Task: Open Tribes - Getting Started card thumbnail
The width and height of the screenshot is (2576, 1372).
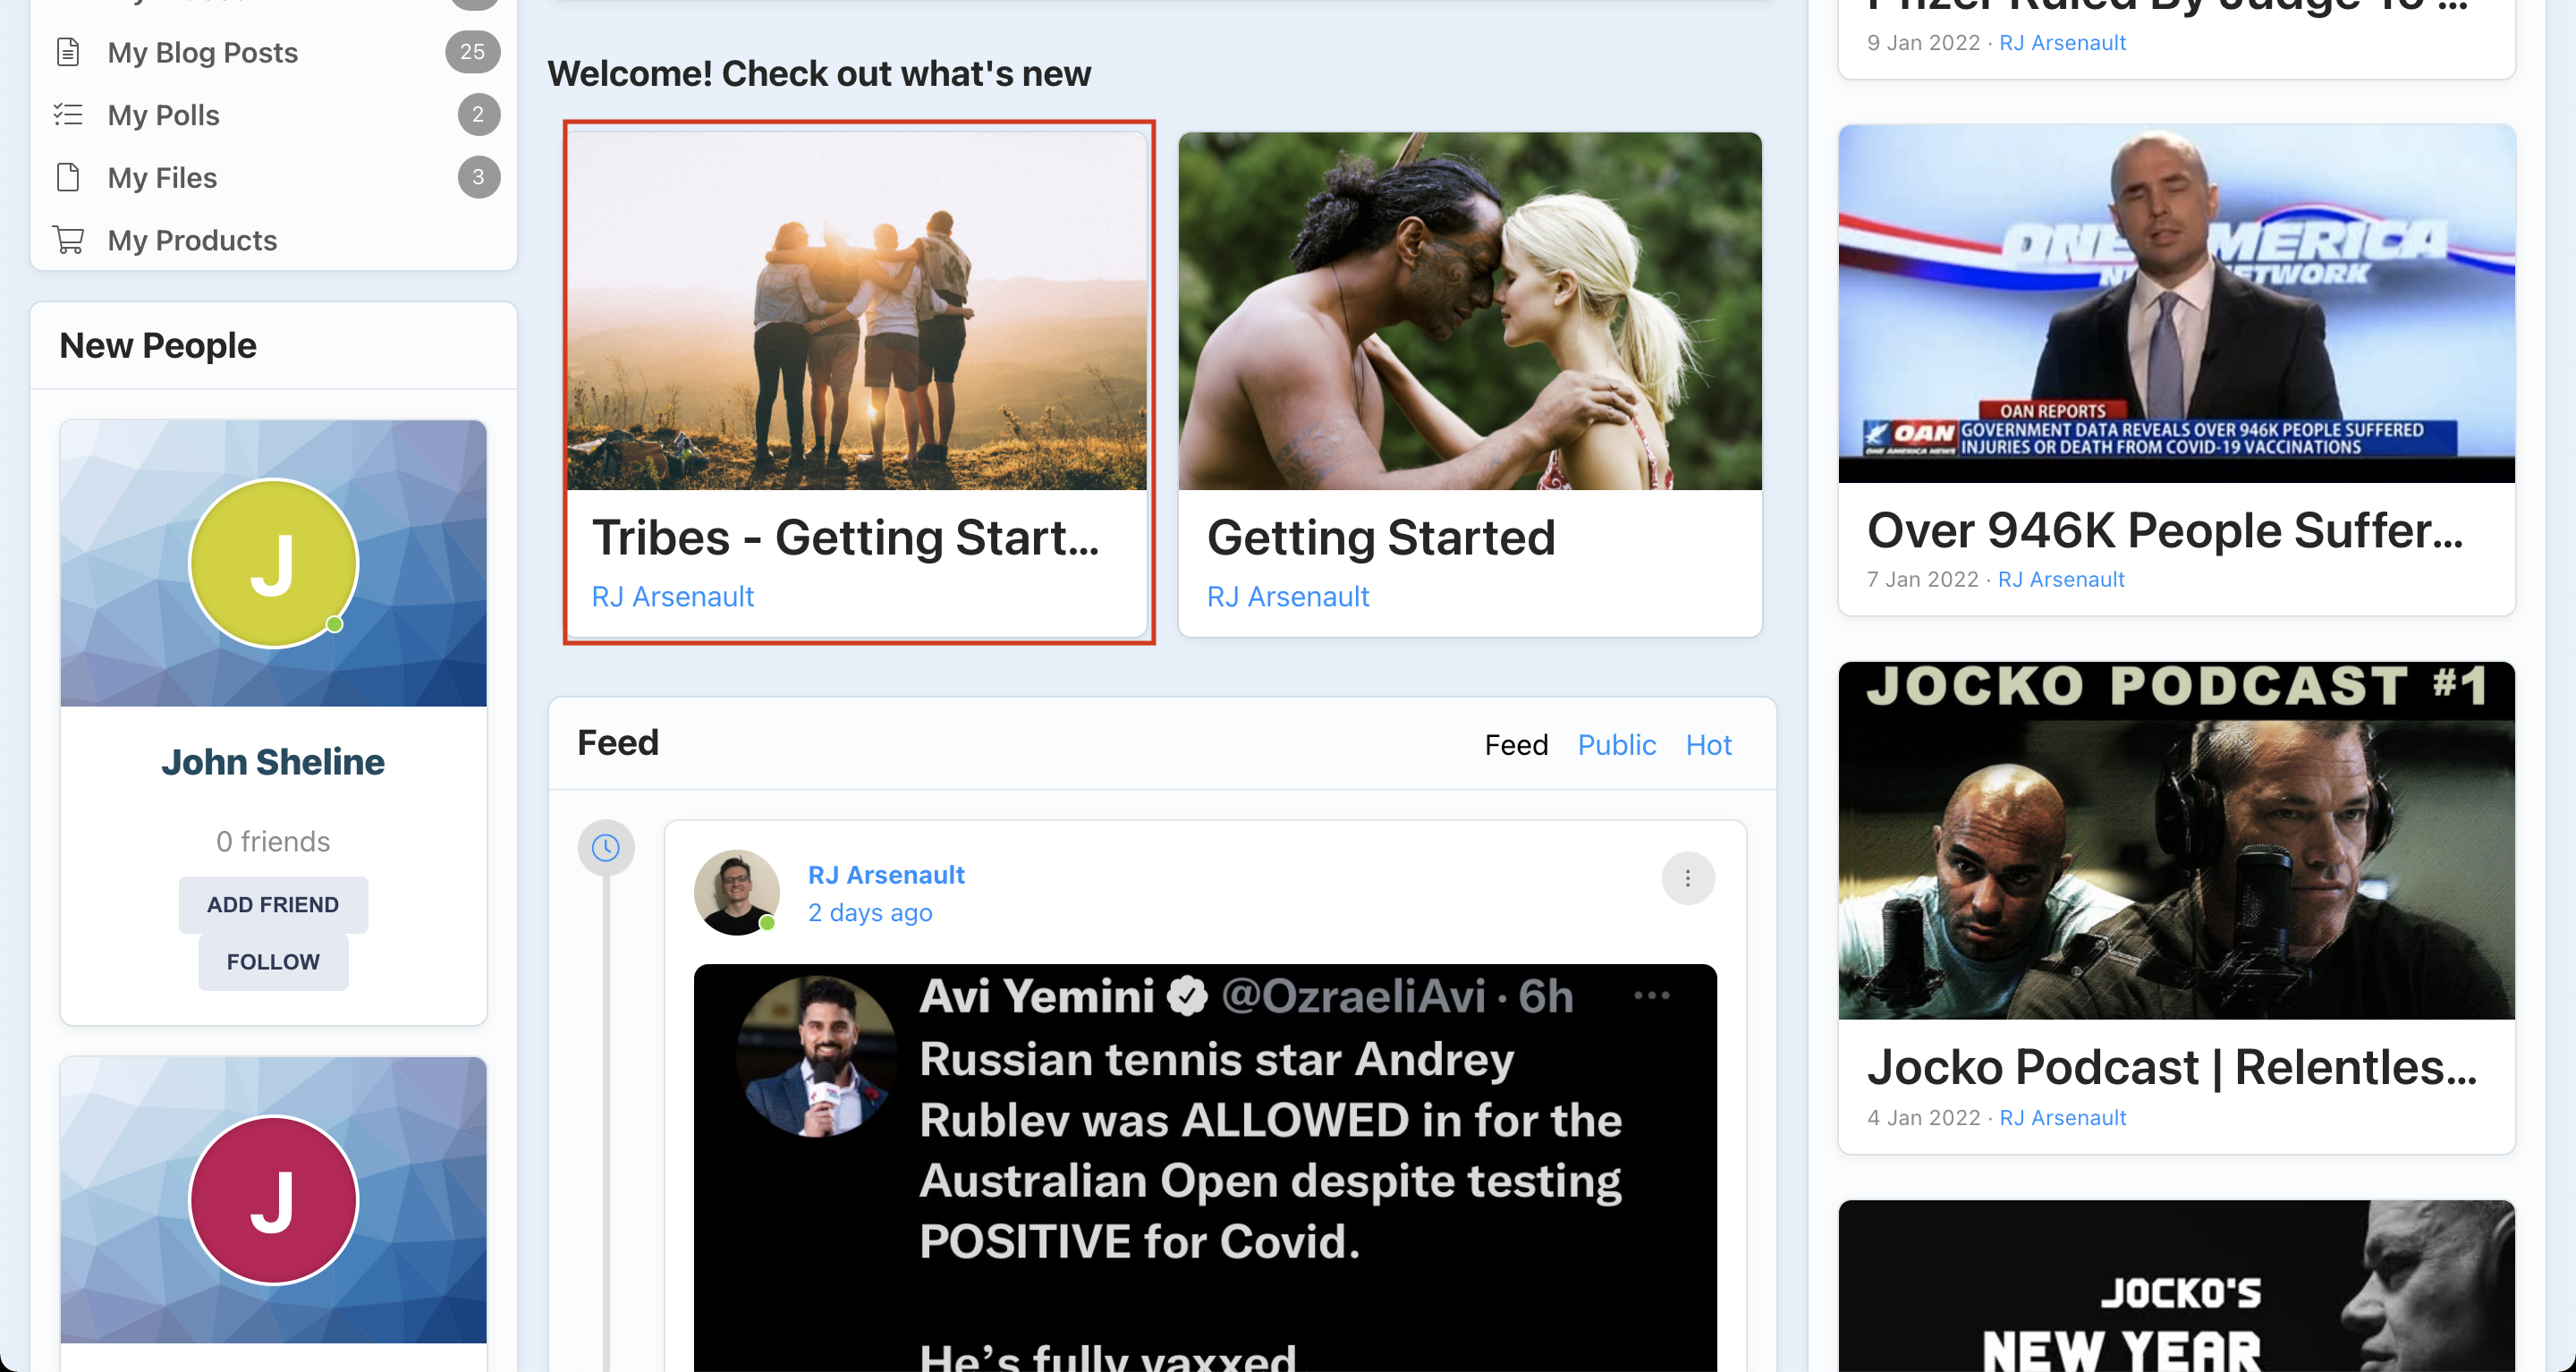Action: pos(857,311)
